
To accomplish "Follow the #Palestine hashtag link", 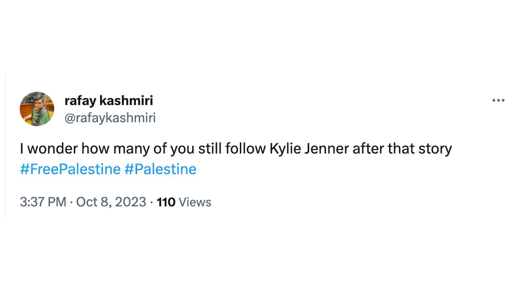I will pyautogui.click(x=160, y=169).
